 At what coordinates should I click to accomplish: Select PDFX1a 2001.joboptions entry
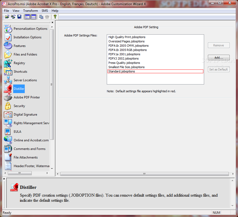pyautogui.click(x=155, y=54)
